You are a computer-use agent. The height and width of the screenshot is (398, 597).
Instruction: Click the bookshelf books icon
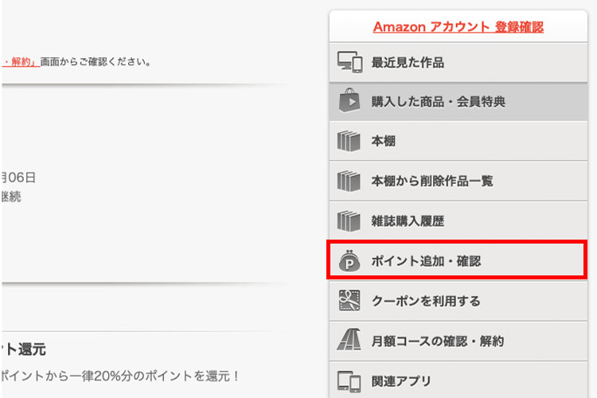pyautogui.click(x=350, y=142)
